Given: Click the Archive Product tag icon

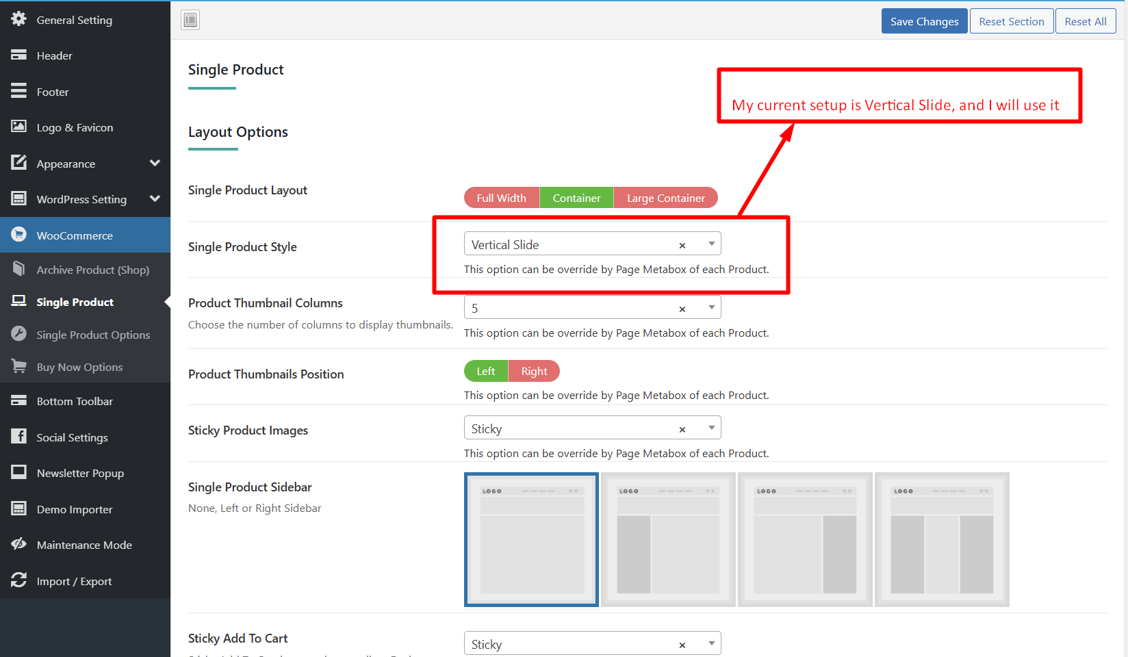Looking at the screenshot, I should 18,268.
